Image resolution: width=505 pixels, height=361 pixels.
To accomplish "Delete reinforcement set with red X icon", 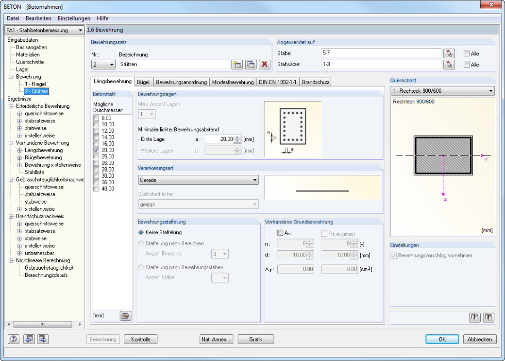I will [x=265, y=64].
